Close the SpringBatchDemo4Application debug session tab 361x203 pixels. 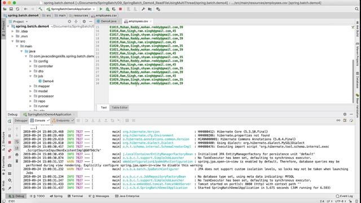[74, 114]
